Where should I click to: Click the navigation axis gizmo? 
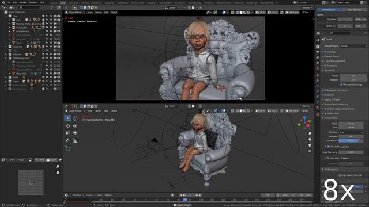tap(305, 122)
